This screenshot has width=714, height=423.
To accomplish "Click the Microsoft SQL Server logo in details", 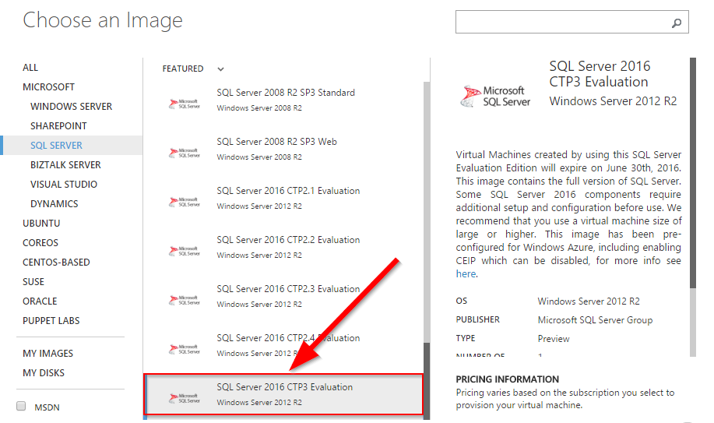I will click(495, 96).
